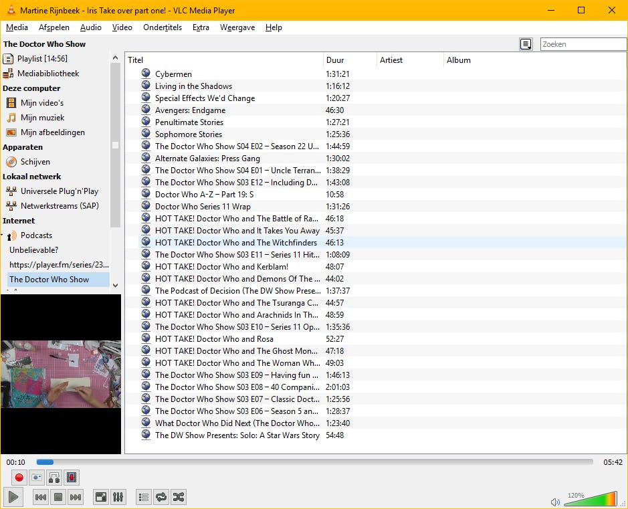The height and width of the screenshot is (509, 628).
Task: Toggle fullscreen video mode
Action: (x=100, y=498)
